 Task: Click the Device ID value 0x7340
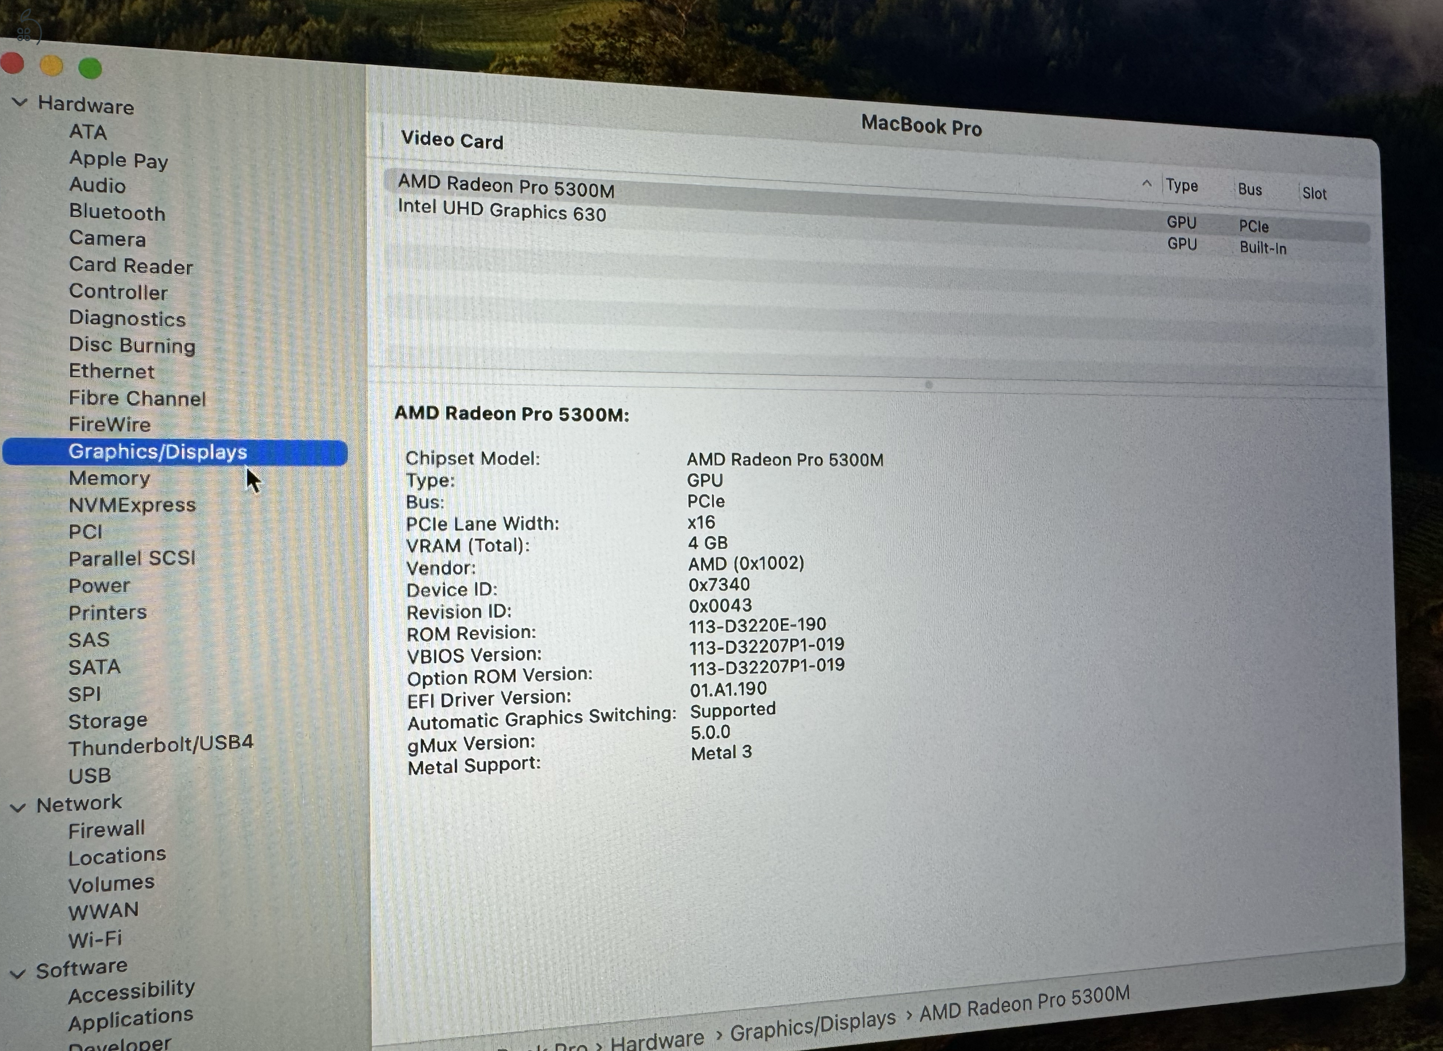tap(719, 584)
